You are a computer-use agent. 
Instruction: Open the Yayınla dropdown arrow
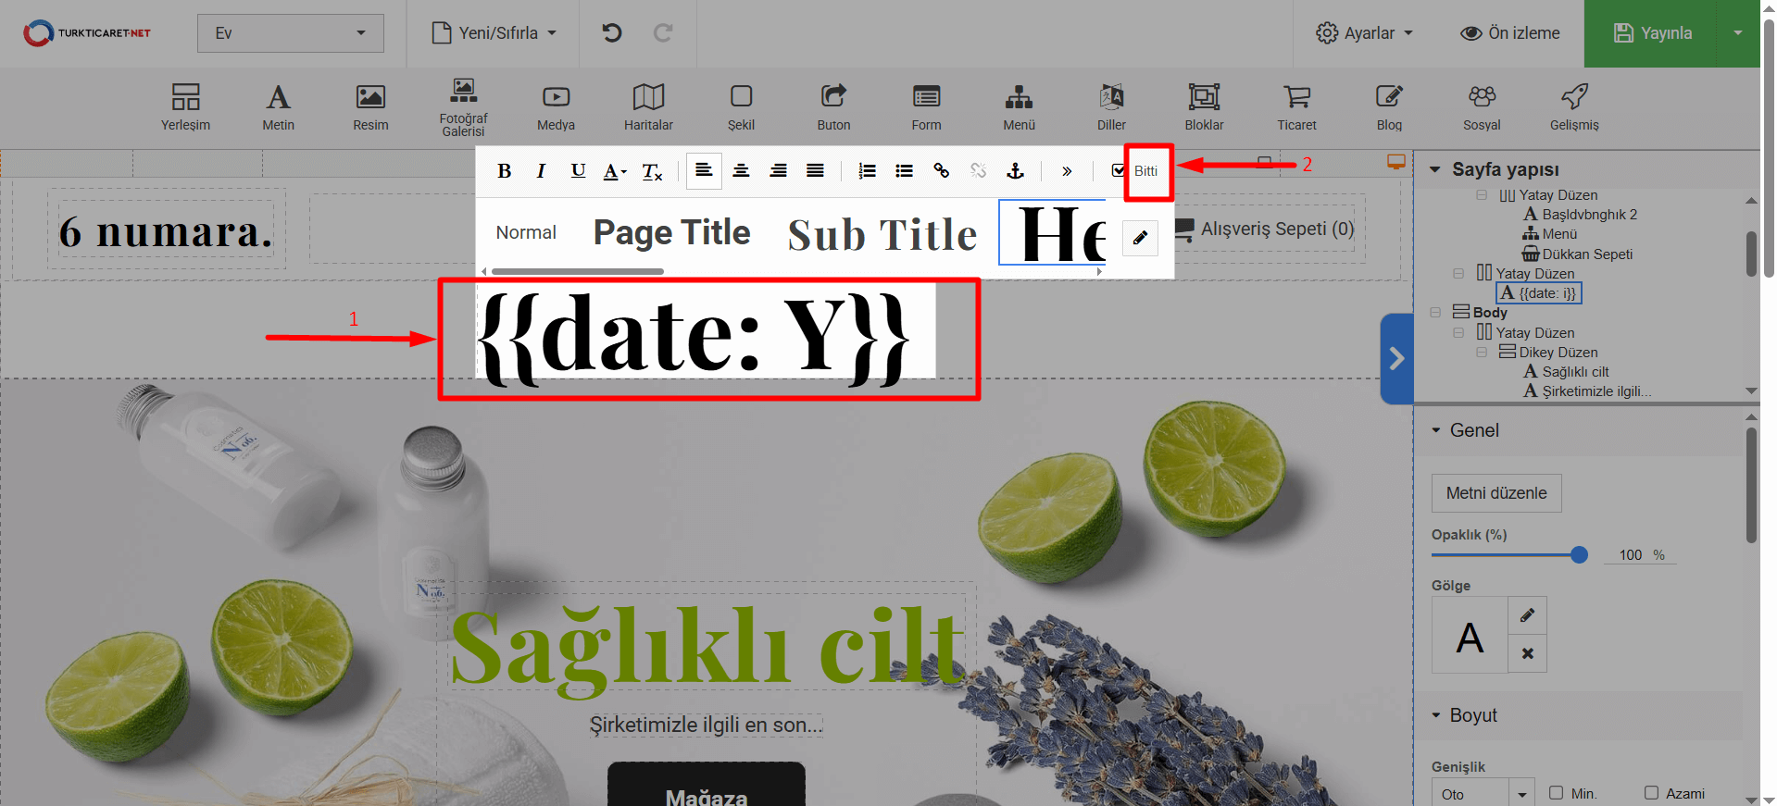point(1738,33)
